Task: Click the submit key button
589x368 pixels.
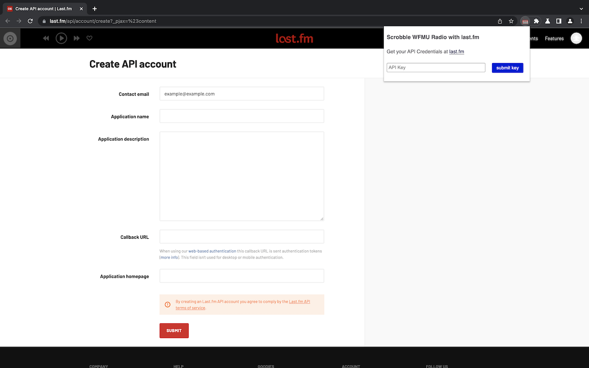Action: (x=508, y=68)
